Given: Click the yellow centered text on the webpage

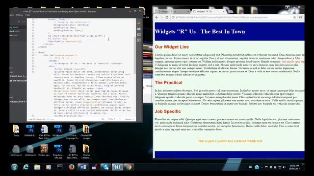Looking at the screenshot, I should click(x=230, y=141).
